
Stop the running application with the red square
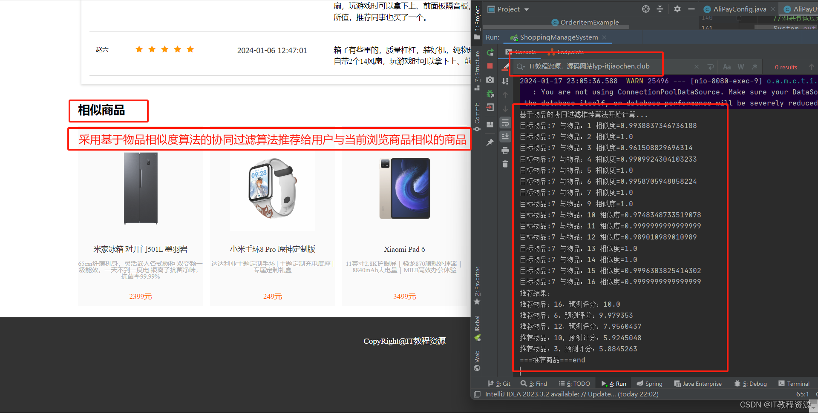pos(490,66)
